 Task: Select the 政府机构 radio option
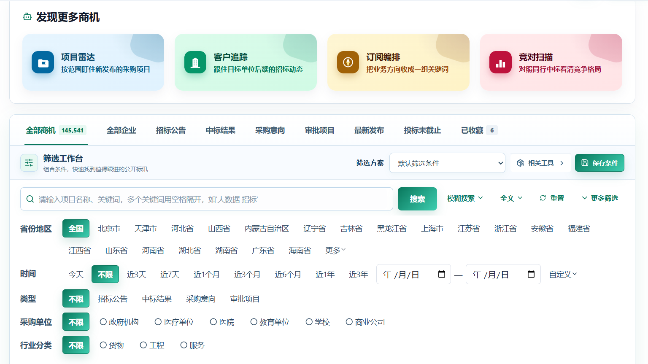coord(103,322)
